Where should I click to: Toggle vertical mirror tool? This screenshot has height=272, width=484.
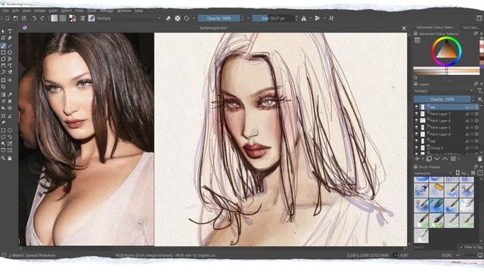(318, 18)
